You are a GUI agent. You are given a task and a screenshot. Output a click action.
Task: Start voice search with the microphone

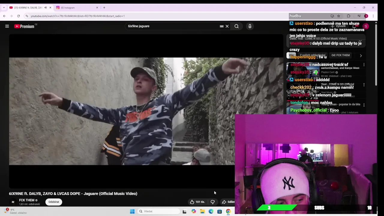(250, 26)
